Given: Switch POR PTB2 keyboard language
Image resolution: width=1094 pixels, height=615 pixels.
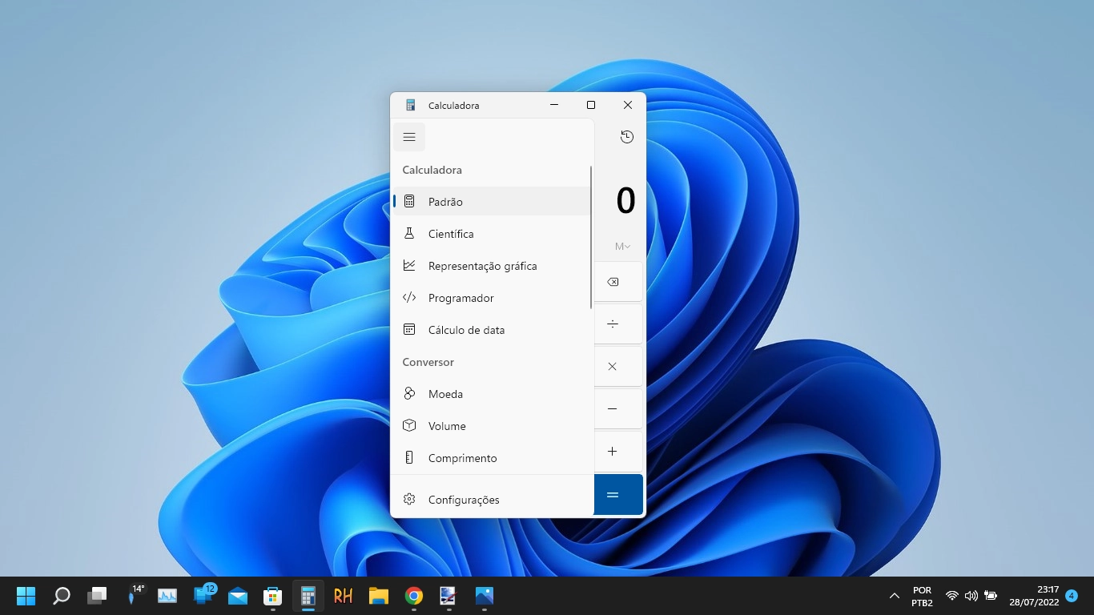Looking at the screenshot, I should pos(922,596).
